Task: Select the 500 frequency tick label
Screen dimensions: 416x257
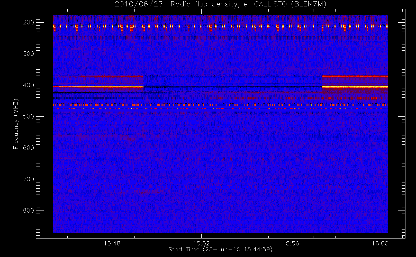Action: tap(29, 116)
